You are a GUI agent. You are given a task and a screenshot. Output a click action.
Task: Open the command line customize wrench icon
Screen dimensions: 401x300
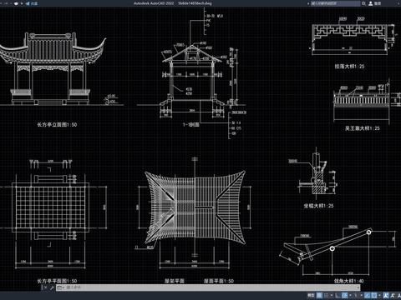[x=52, y=287]
